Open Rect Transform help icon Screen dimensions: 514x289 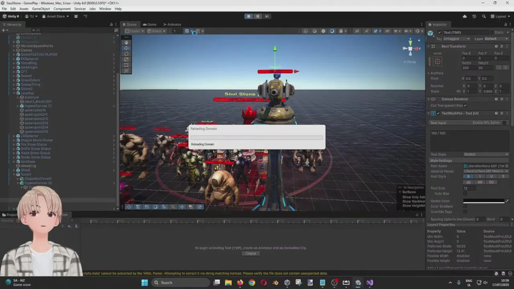(496, 46)
